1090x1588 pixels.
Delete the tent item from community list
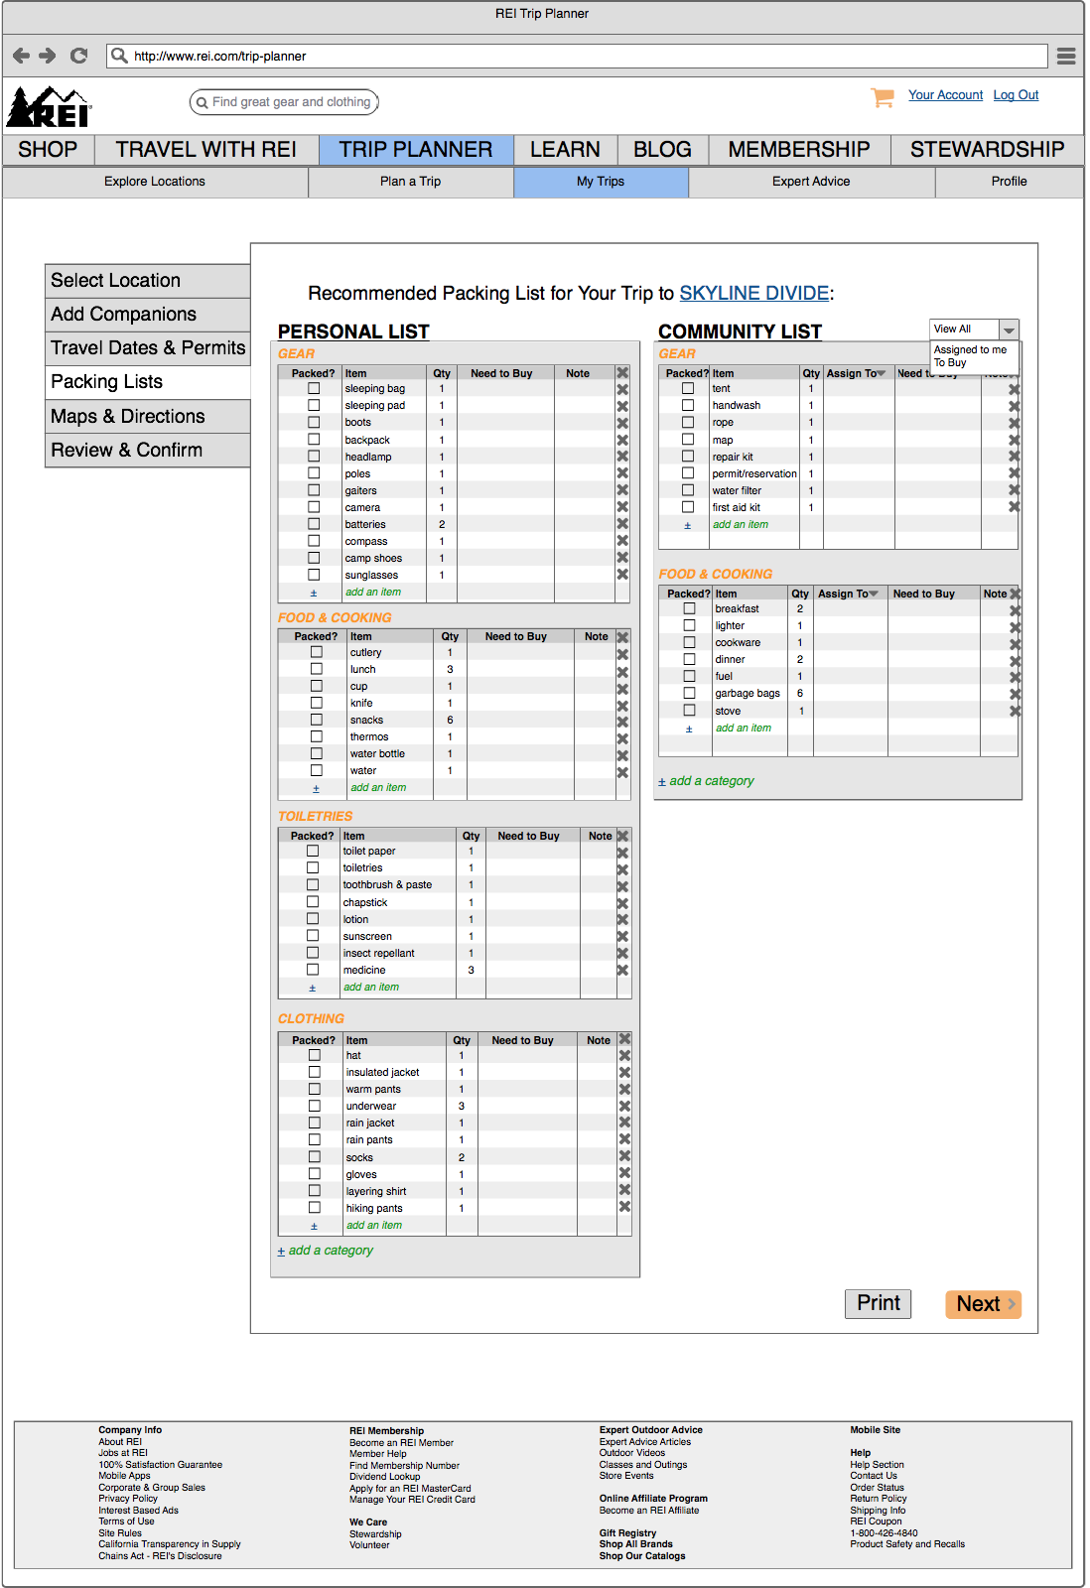click(1014, 390)
